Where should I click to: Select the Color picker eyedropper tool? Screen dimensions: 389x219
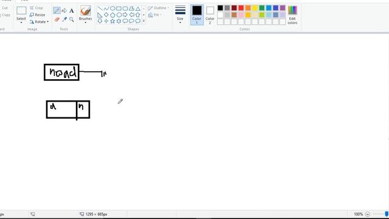pyautogui.click(x=64, y=19)
